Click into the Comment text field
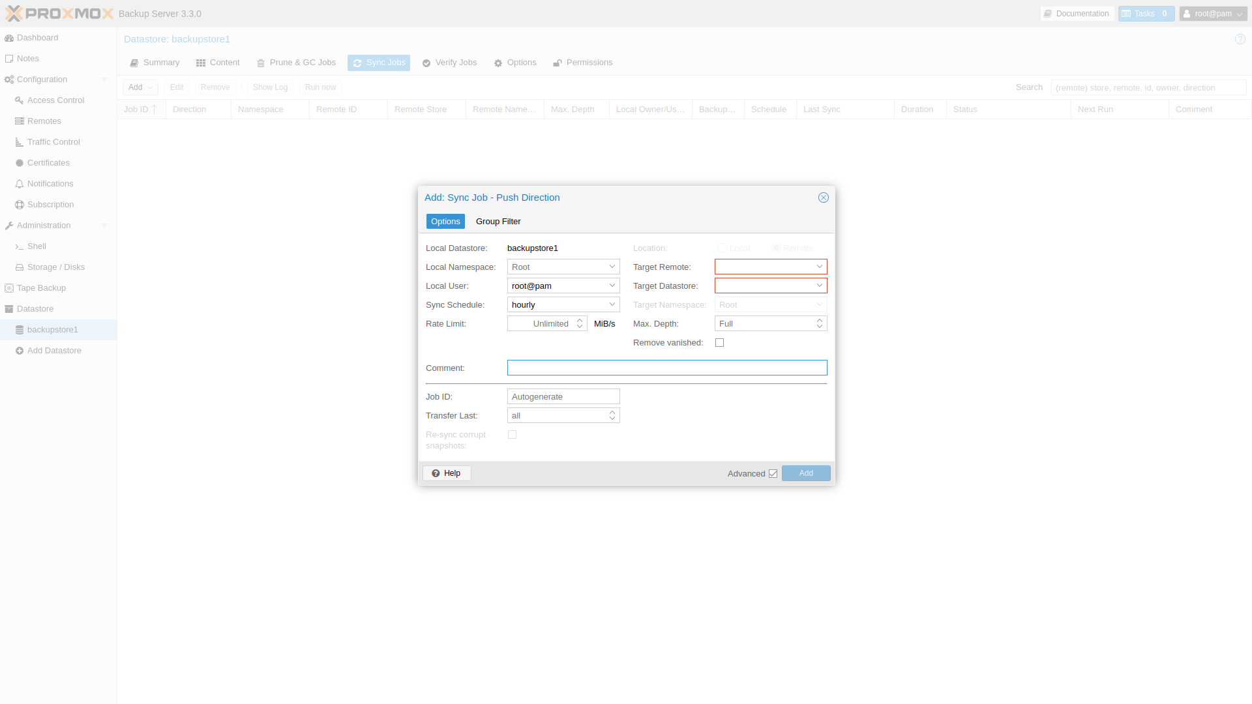The image size is (1252, 704). (x=666, y=368)
